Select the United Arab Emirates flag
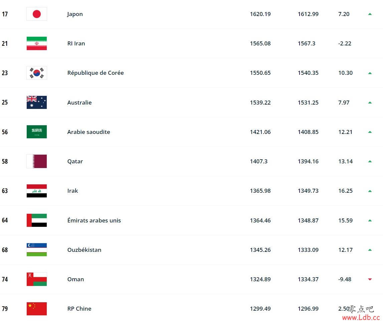Viewport: 383px width, 321px height. coord(37,220)
